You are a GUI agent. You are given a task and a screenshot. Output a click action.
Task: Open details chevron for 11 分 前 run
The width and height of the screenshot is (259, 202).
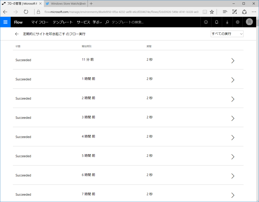click(233, 61)
